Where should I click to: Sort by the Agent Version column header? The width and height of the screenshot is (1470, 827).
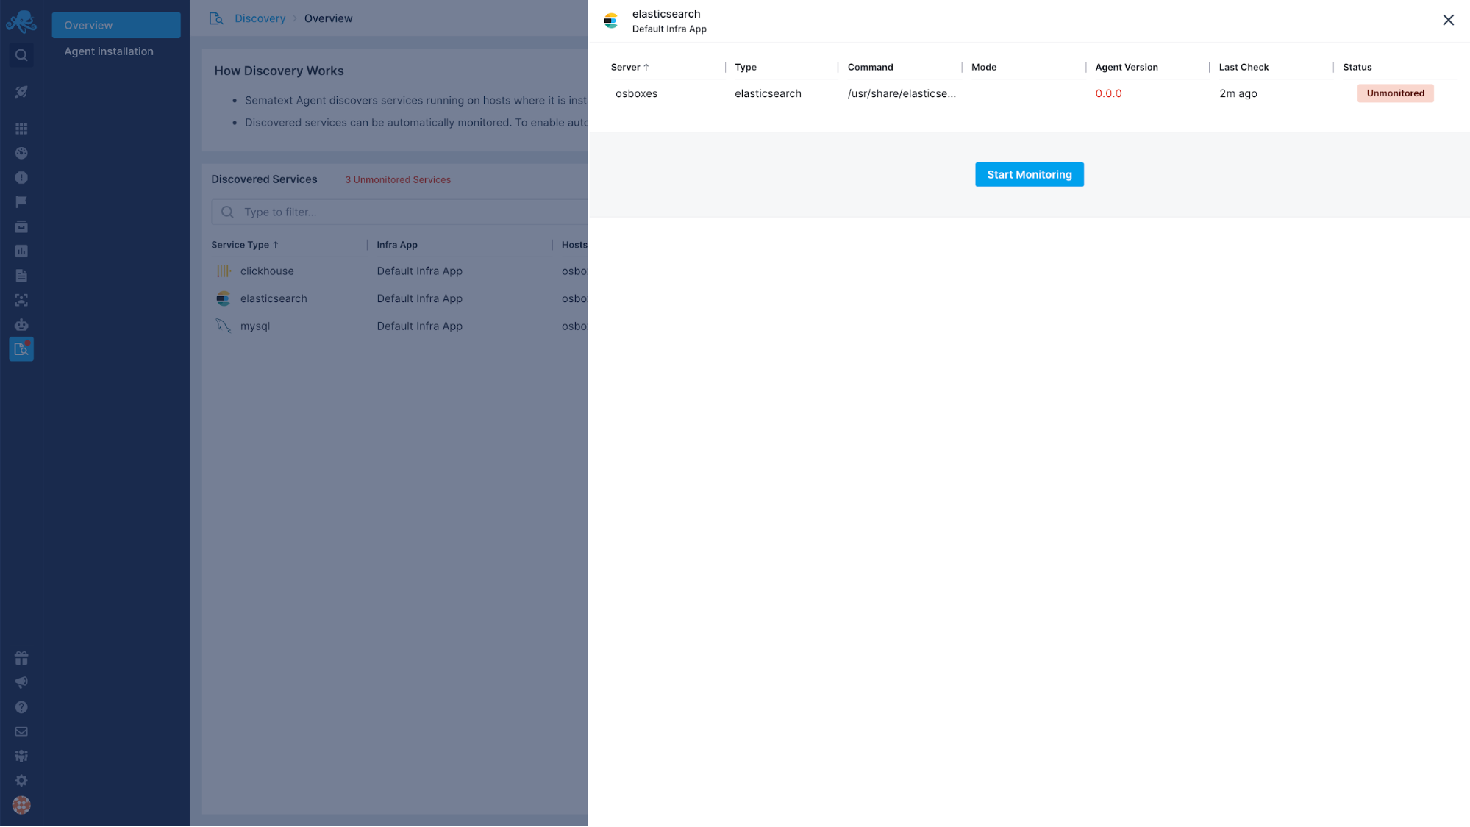(x=1126, y=67)
